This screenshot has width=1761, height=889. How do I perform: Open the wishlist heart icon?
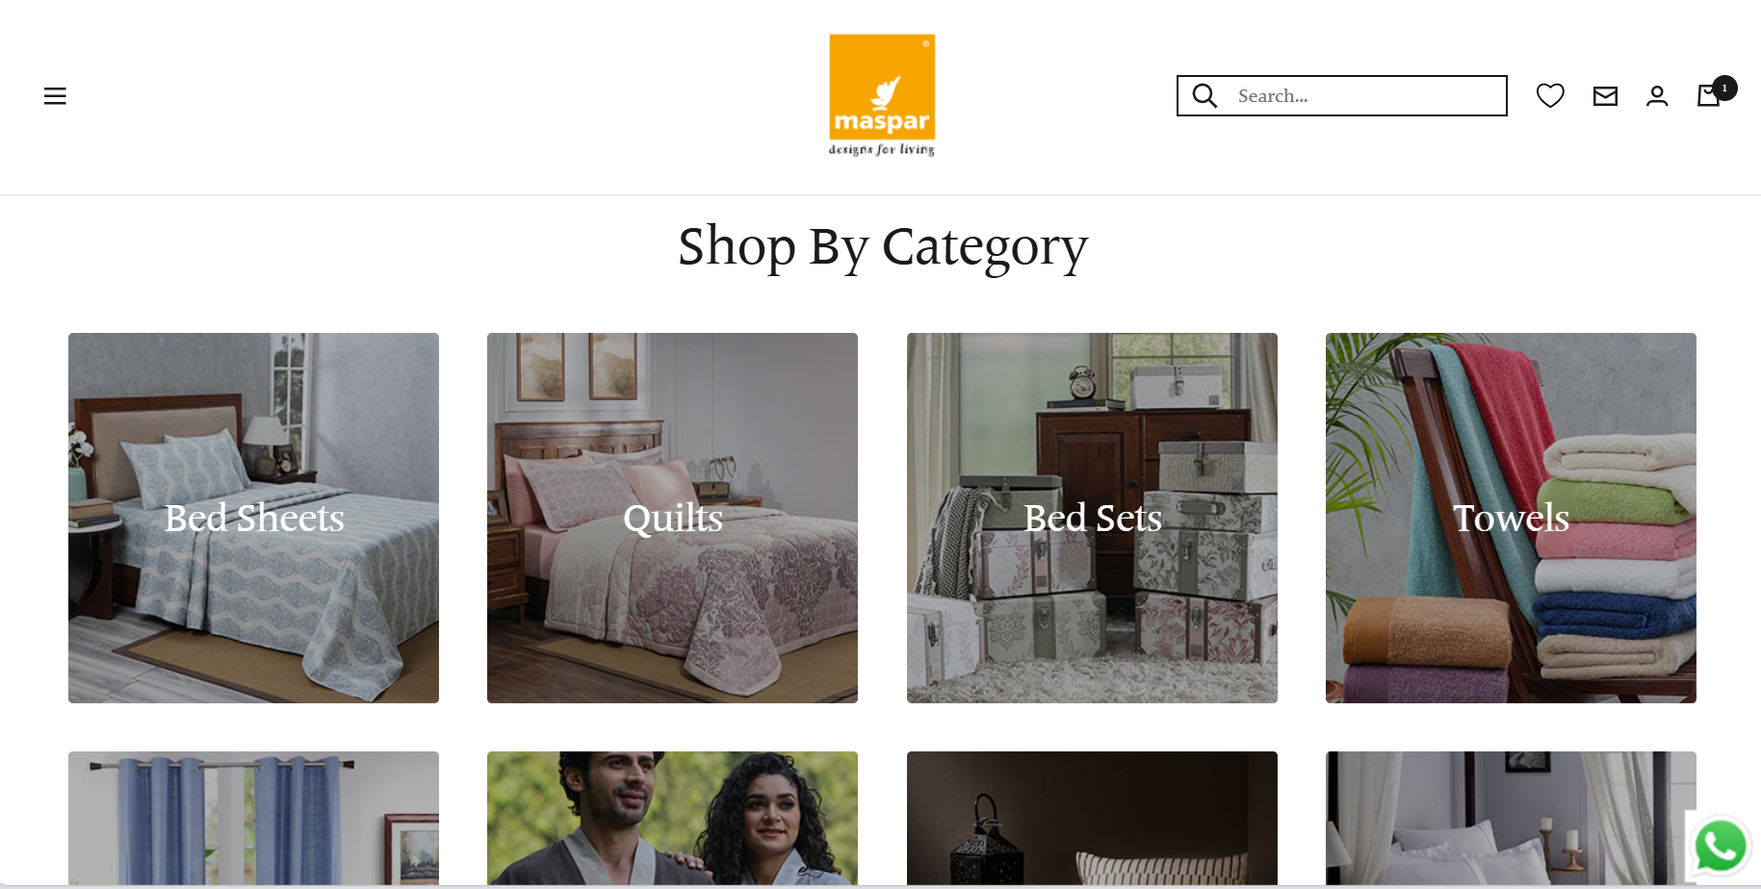pyautogui.click(x=1550, y=95)
